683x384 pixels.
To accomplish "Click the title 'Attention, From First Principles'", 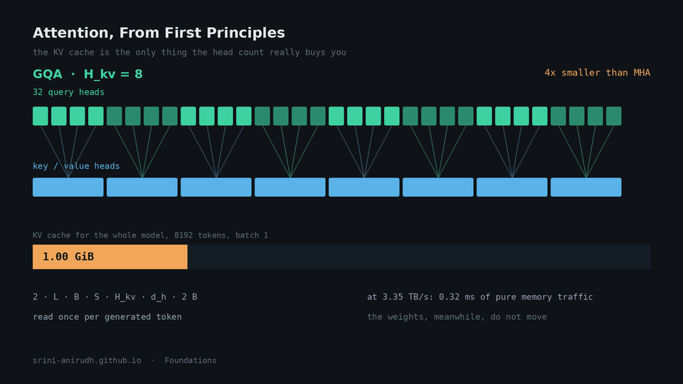I will (159, 33).
